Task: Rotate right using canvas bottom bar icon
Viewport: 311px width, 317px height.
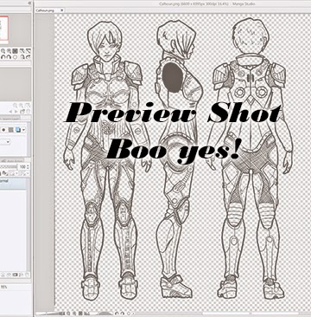Action: coord(122,314)
